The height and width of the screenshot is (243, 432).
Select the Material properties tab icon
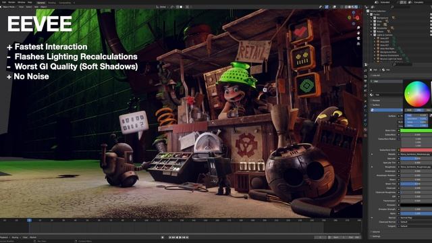point(366,130)
